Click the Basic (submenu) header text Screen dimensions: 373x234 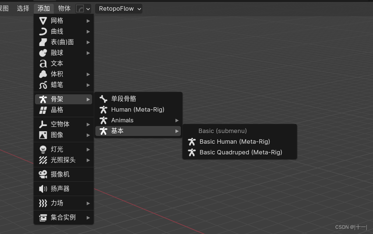223,131
